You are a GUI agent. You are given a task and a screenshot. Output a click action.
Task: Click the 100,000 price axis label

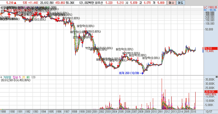tap(210, 24)
